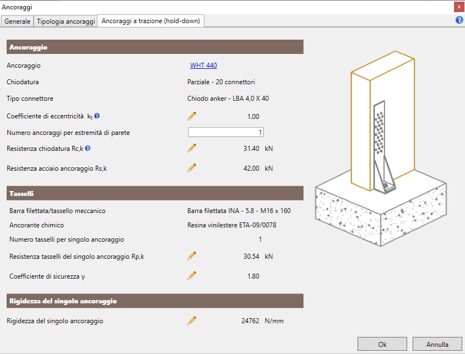Click the 1.00 eccentricity coefficient value

253,116
